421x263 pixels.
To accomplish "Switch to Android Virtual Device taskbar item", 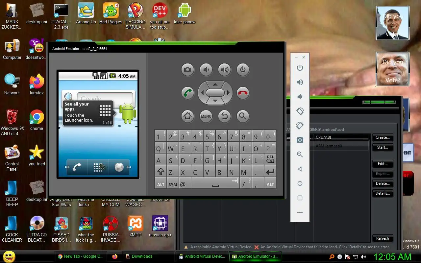I will [x=202, y=256].
